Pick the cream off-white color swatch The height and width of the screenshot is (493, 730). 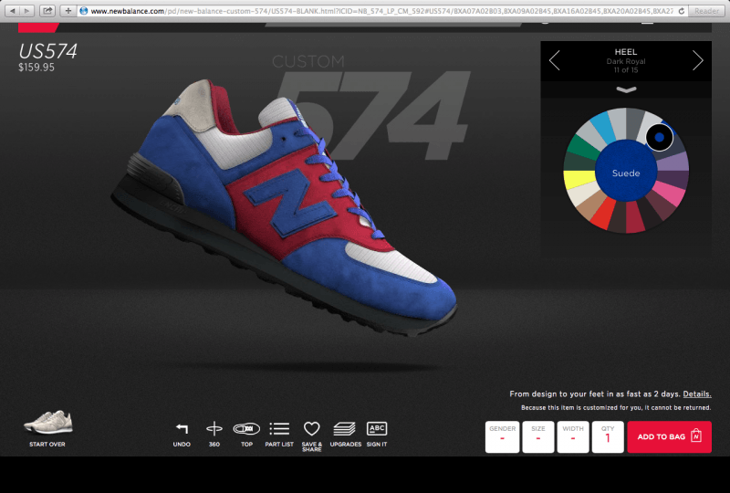pos(582,194)
